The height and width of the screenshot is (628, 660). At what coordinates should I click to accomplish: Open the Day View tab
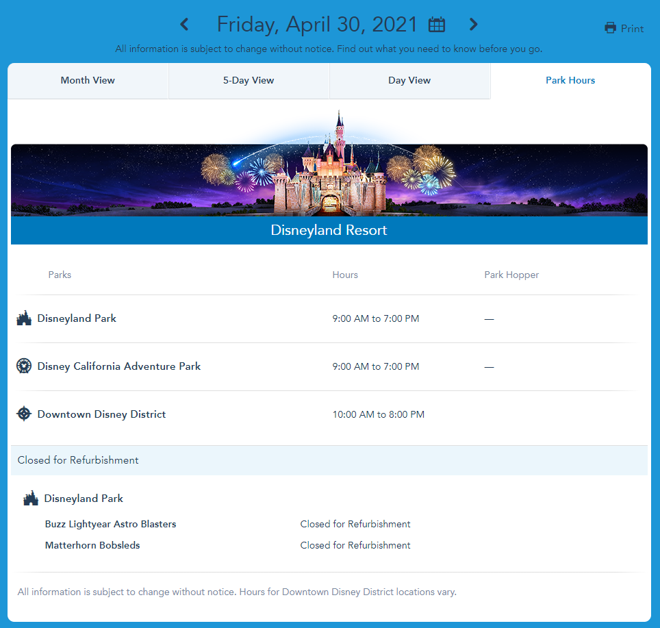[409, 81]
